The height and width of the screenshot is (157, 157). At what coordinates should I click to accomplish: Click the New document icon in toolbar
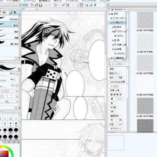point(32,5)
